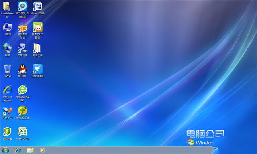Open the Word 2007 shortcut
Screen dimensions: 257x154
(37, 6)
